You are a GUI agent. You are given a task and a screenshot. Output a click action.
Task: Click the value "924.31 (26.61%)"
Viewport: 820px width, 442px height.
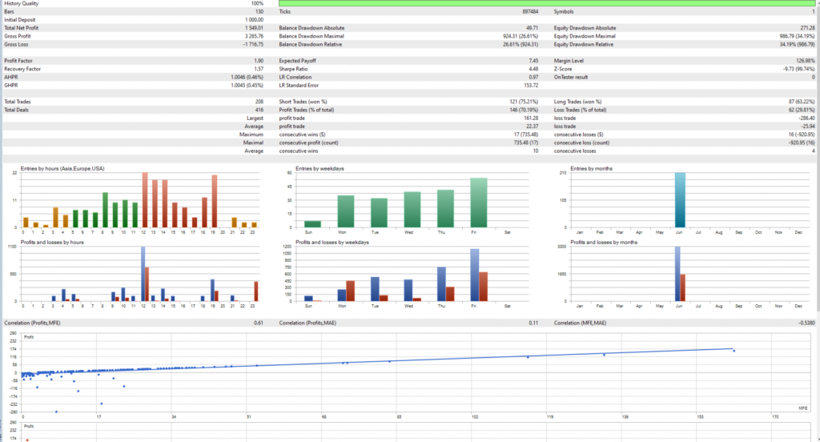(521, 36)
